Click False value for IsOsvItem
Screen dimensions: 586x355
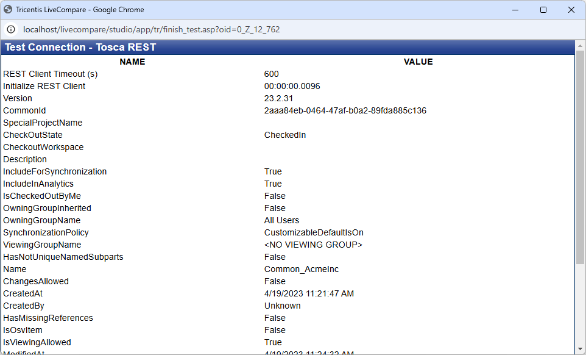click(275, 331)
